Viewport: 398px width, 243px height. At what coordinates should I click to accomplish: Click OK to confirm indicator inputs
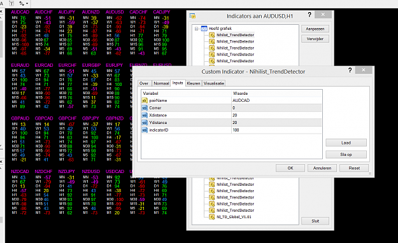[x=290, y=168]
